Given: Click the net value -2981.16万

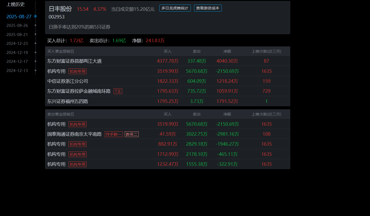Looking at the screenshot, I should [227, 134].
